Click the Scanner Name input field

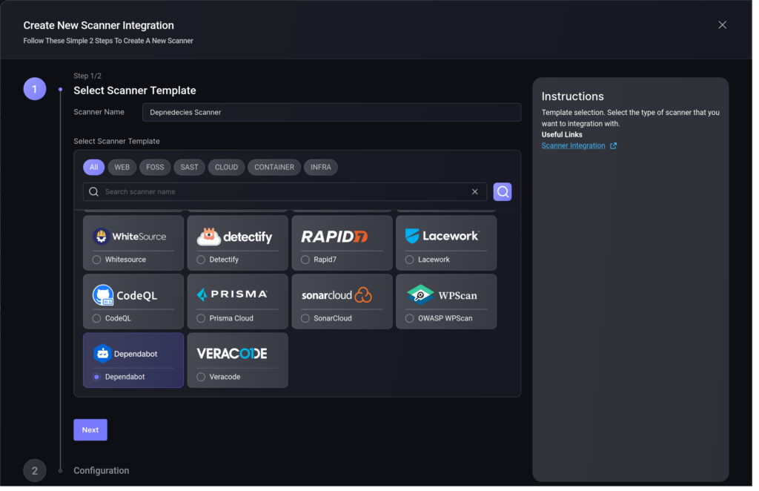(331, 112)
